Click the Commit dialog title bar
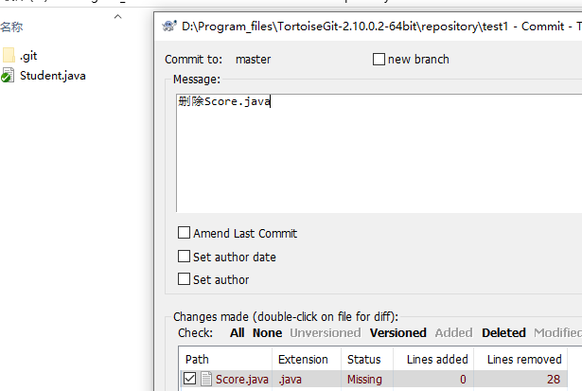Viewport: 582px width, 391px height. click(367, 27)
